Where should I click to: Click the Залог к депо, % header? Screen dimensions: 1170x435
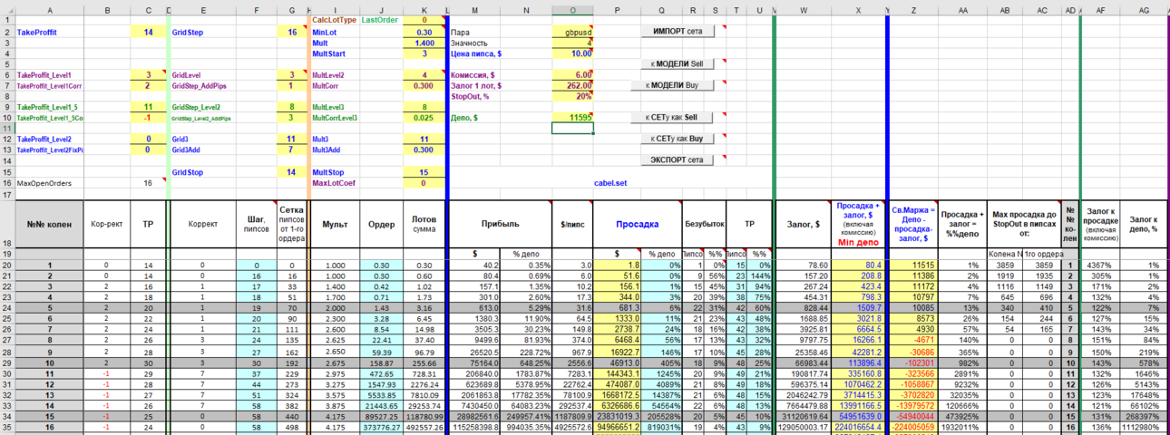click(1145, 223)
